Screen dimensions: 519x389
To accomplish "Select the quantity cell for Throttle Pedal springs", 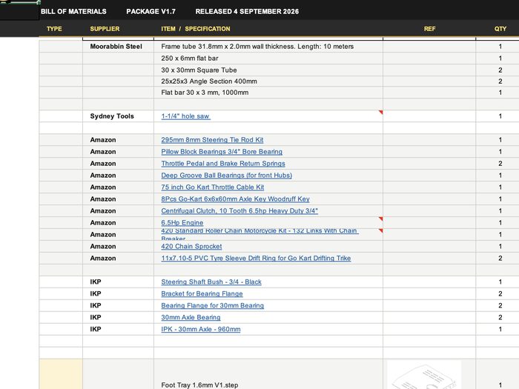I will 497,164.
